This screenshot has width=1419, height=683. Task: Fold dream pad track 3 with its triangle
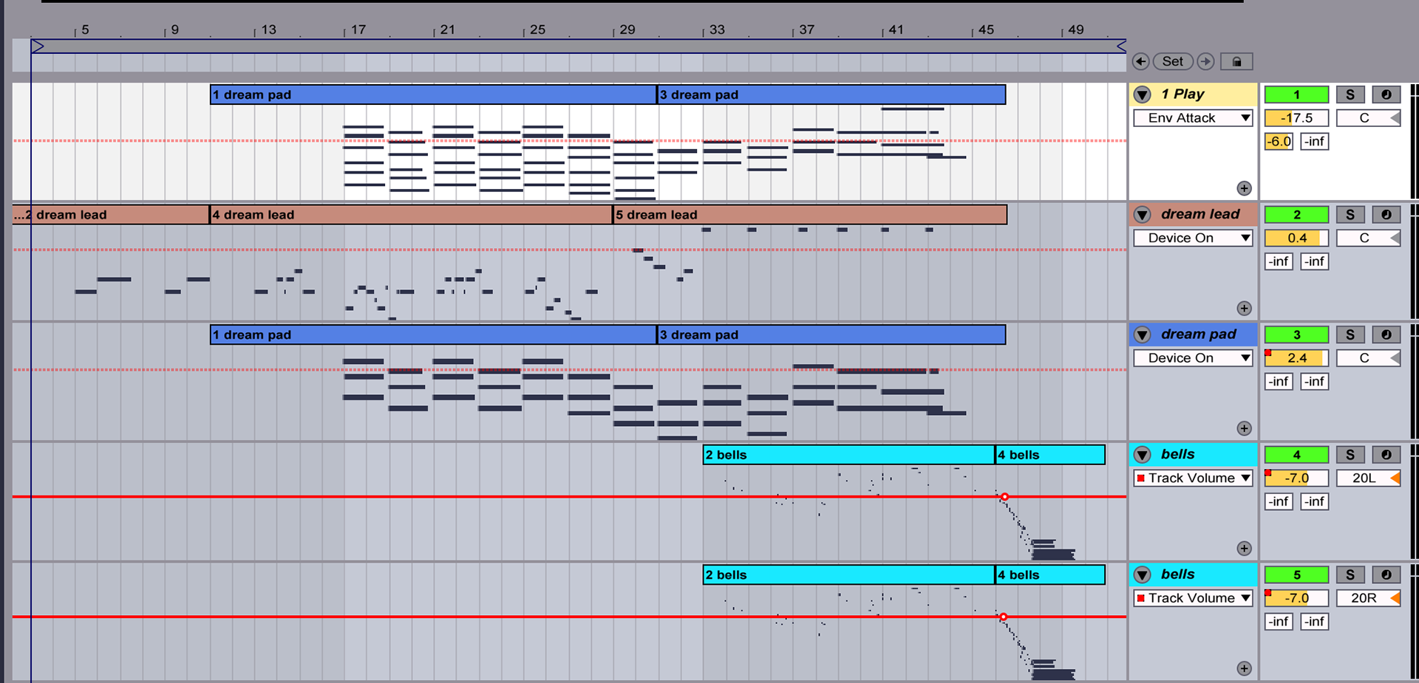[1143, 334]
